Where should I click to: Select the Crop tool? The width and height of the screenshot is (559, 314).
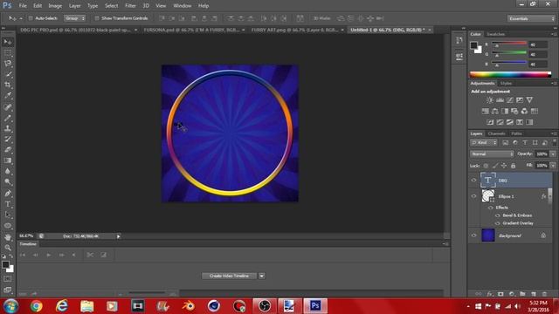click(8, 85)
